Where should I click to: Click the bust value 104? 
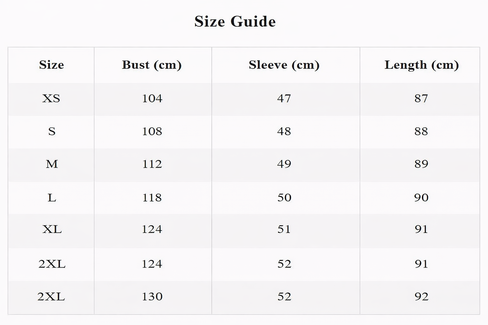[x=152, y=99]
